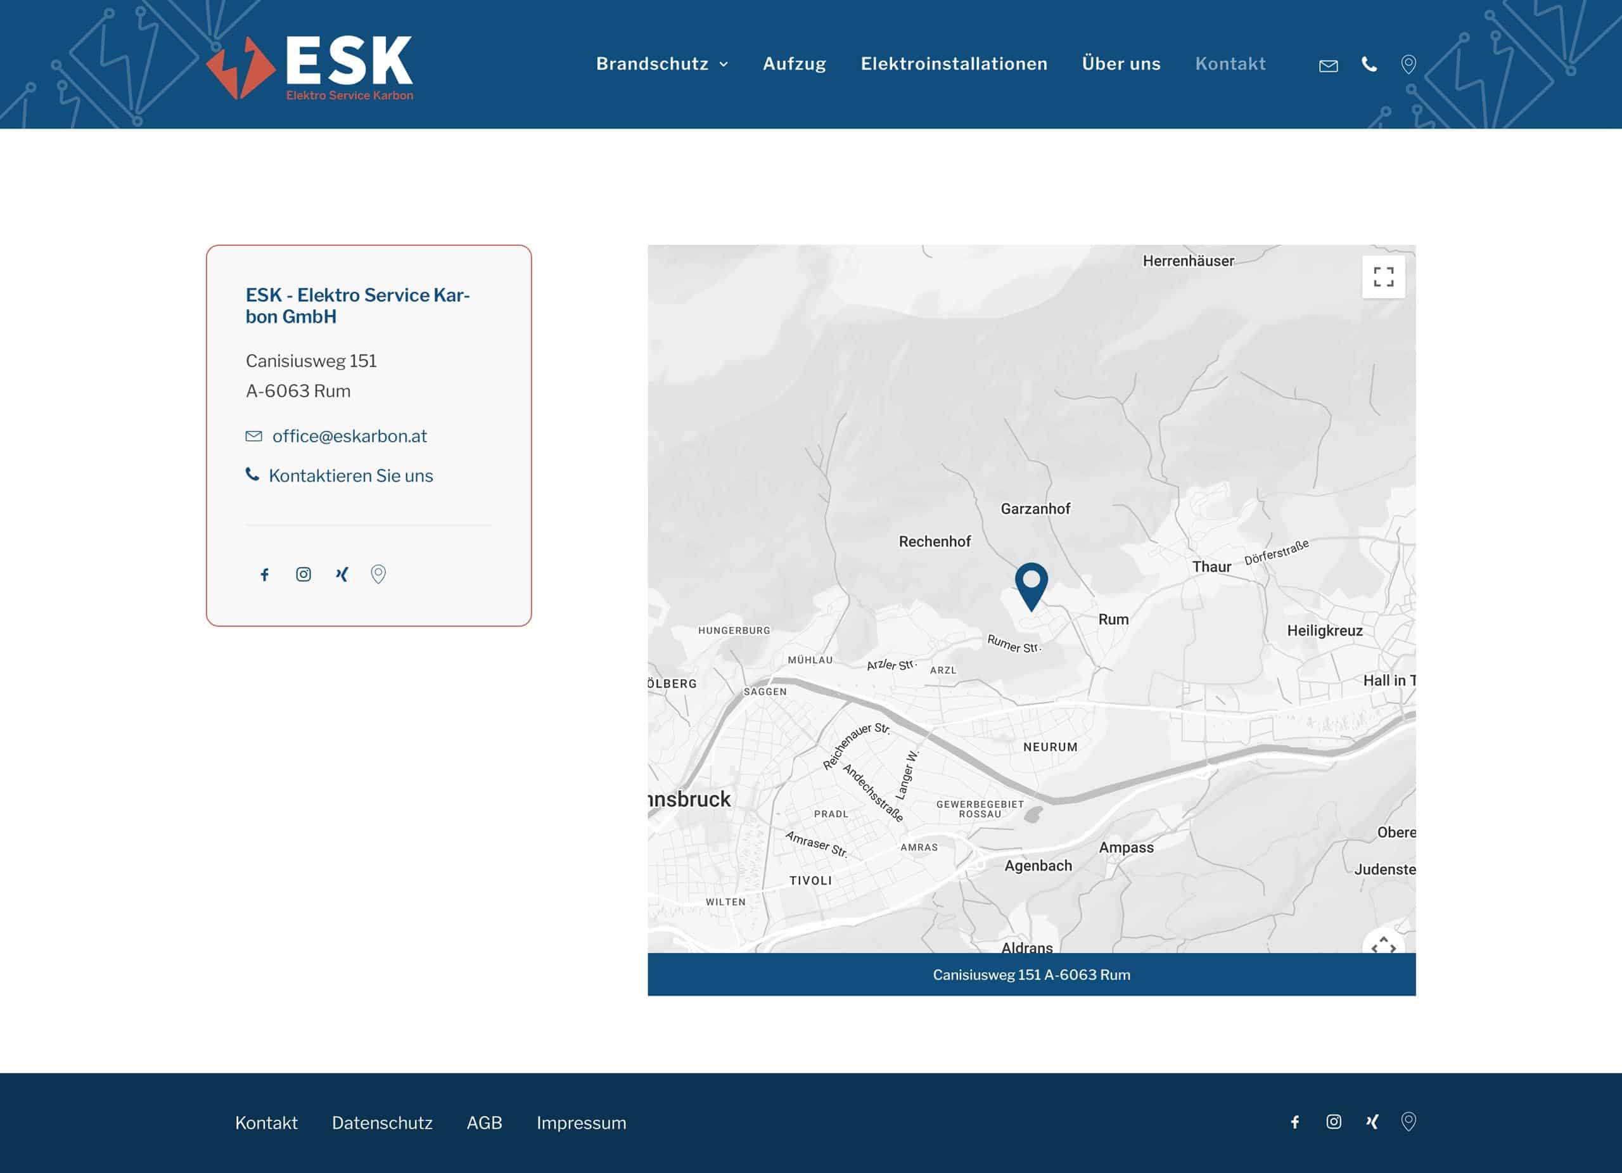Open Facebook icon in contact card
The image size is (1622, 1173).
click(265, 574)
